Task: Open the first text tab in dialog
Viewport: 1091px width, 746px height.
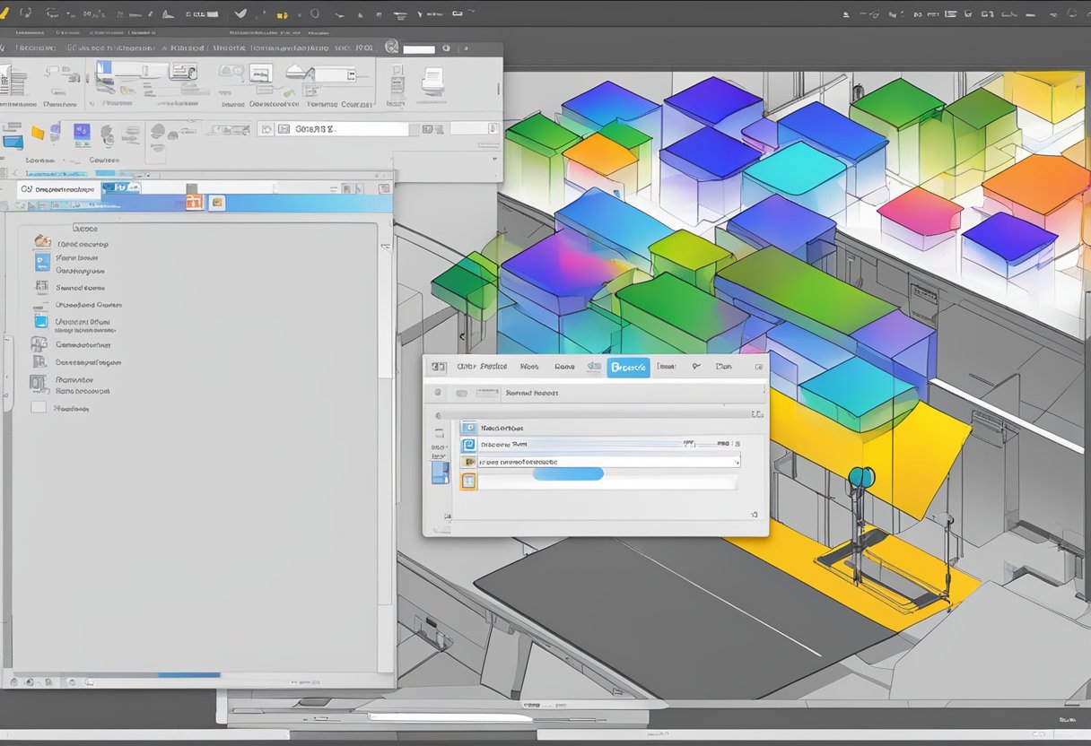Action: 481,367
